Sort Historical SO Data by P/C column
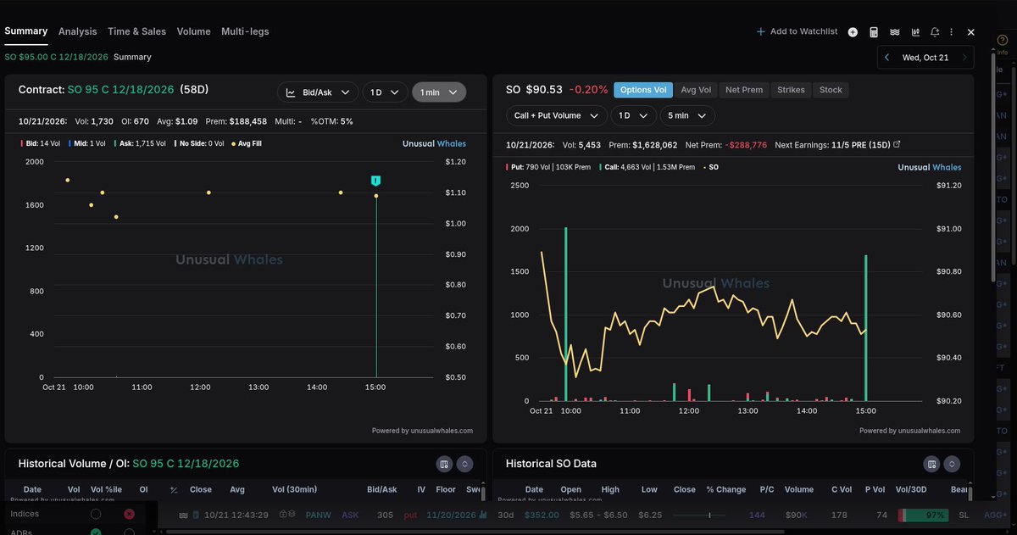This screenshot has height=535, width=1017. (766, 489)
